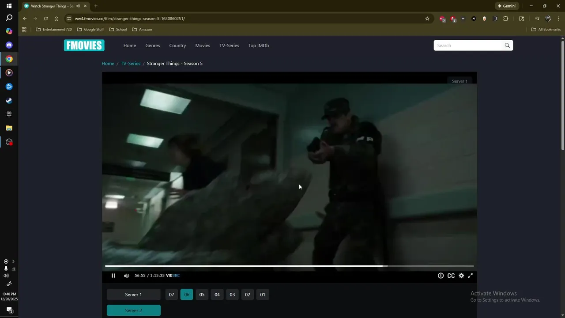This screenshot has width=565, height=318.
Task: Open the Genres menu
Action: (x=153, y=45)
